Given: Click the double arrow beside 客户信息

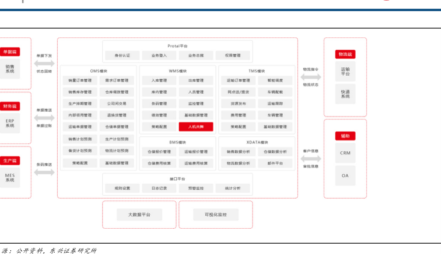Looking at the screenshot, I should click(310, 158).
